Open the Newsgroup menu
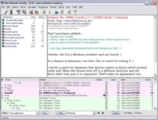 coord(43,7)
